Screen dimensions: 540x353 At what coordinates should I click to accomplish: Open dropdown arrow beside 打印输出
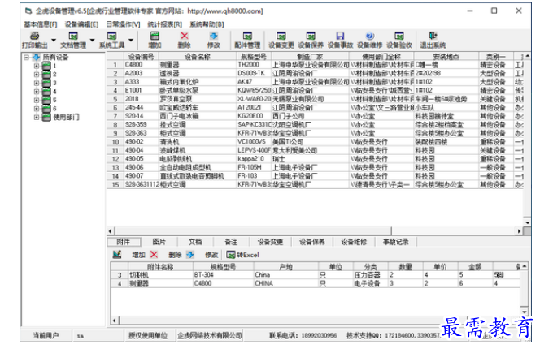tap(54, 41)
